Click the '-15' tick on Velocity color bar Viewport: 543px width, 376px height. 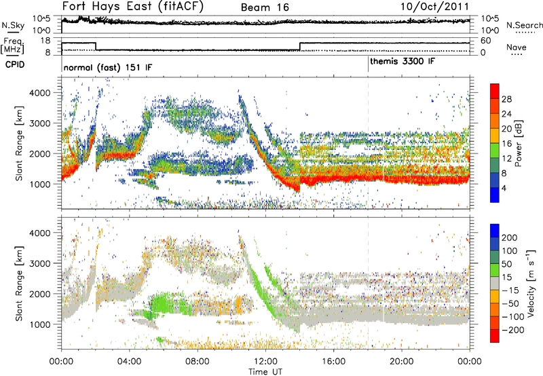coord(510,290)
